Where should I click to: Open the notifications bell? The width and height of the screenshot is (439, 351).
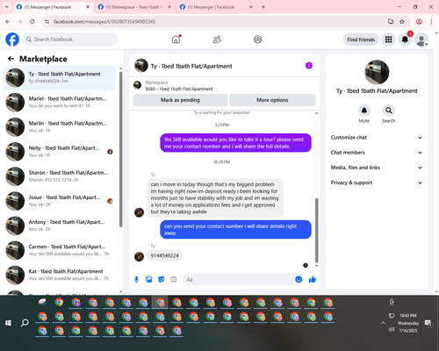pyautogui.click(x=405, y=39)
